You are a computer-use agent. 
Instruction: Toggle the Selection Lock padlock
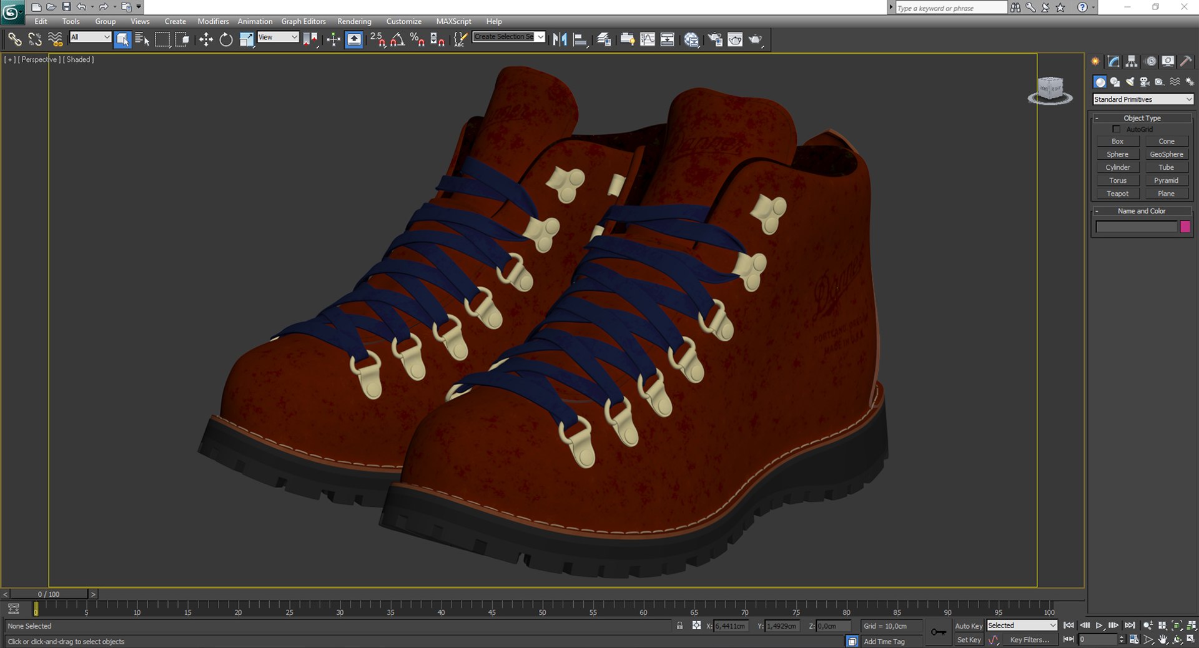click(679, 626)
